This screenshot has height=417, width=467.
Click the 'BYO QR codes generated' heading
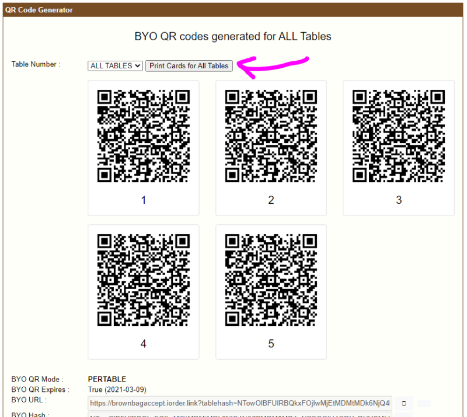[233, 36]
